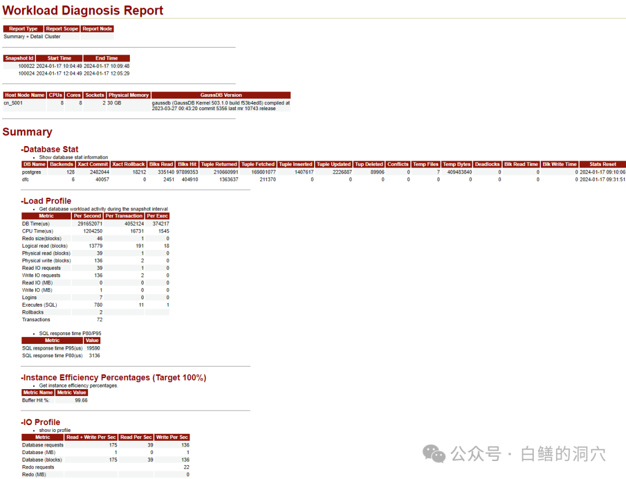
Task: Select the Redo size(blocks) metric row
Action: (96, 238)
